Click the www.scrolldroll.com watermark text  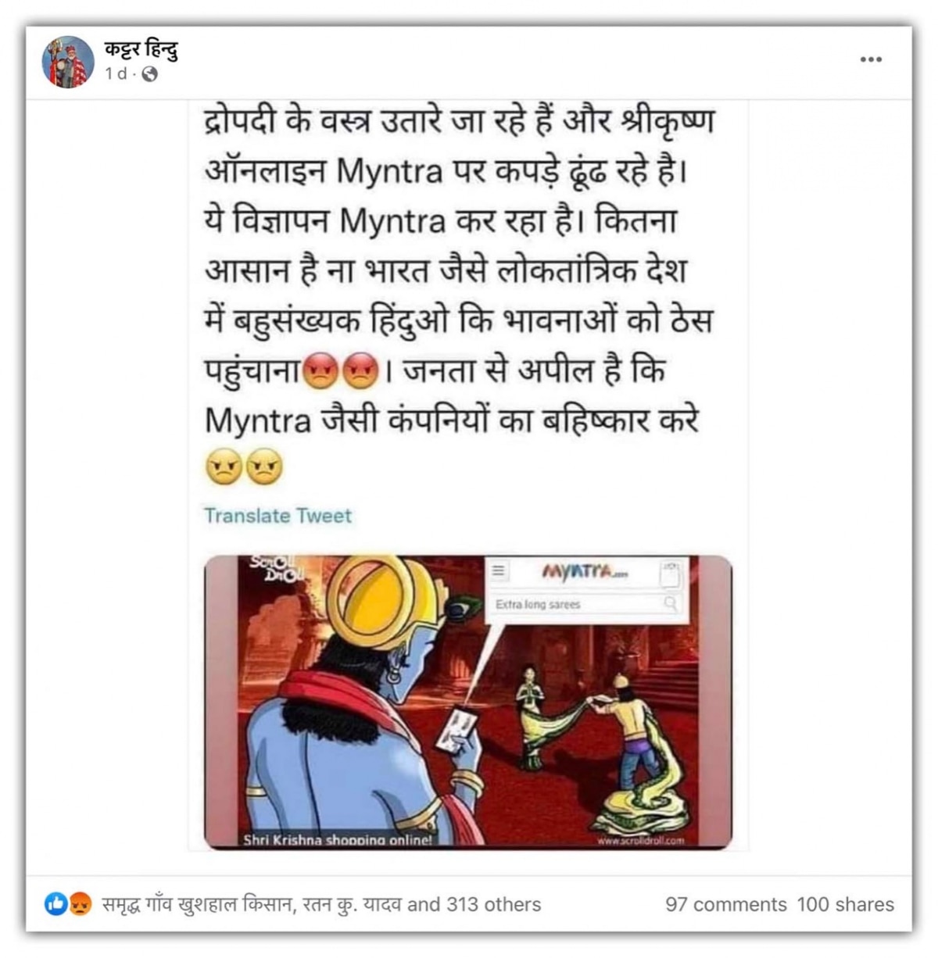[x=641, y=840]
